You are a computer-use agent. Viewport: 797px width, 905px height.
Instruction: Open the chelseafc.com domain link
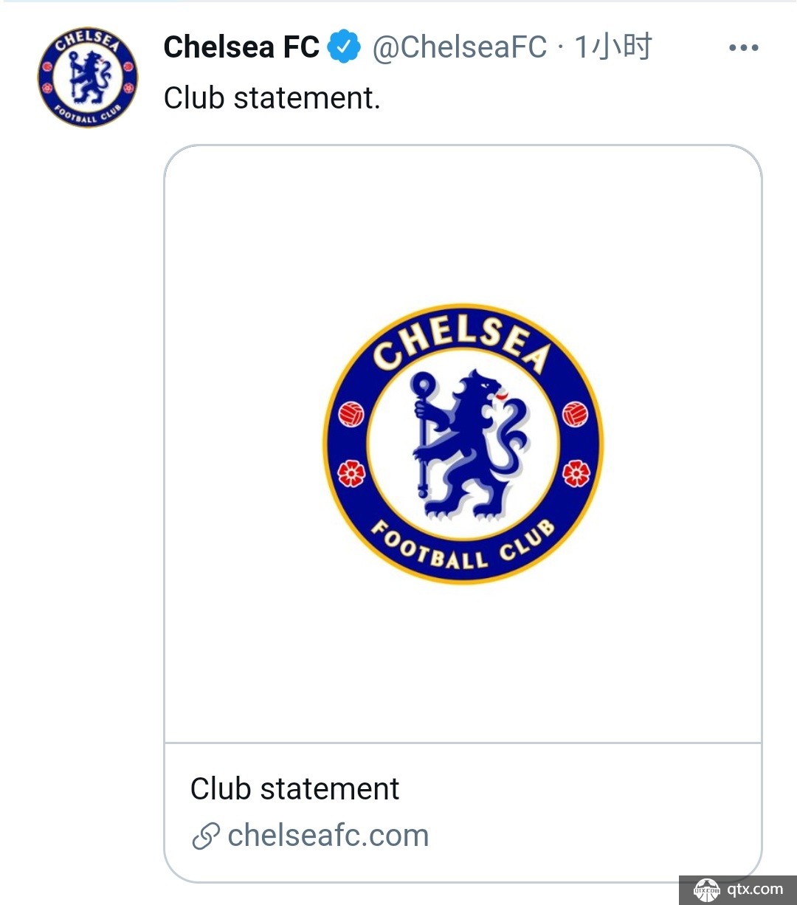328,836
